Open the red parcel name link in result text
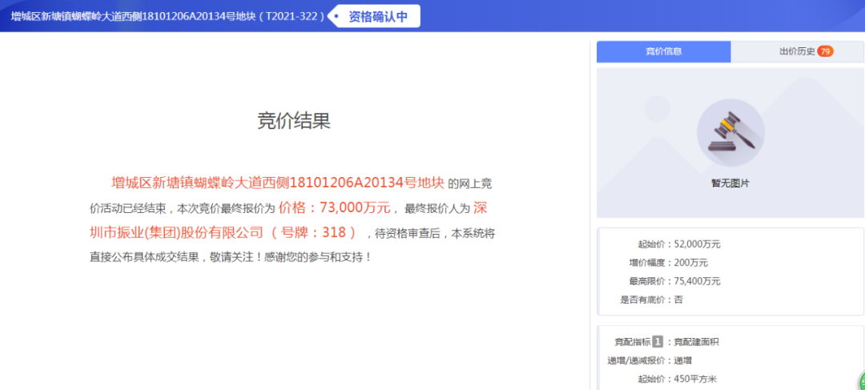 click(277, 183)
